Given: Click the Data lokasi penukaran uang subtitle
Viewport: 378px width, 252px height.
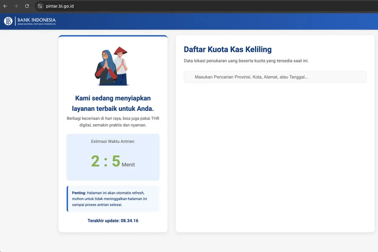Looking at the screenshot, I should pyautogui.click(x=246, y=61).
